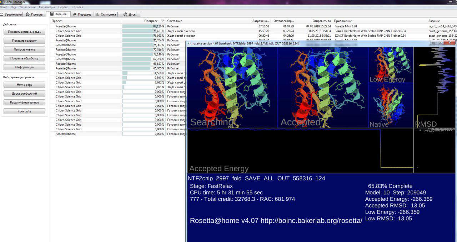The height and width of the screenshot is (242, 457).
Task: Click the Searching protein view
Action: [x=232, y=88]
